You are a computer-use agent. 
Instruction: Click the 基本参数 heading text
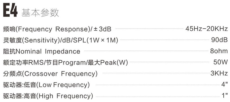tap(40, 13)
